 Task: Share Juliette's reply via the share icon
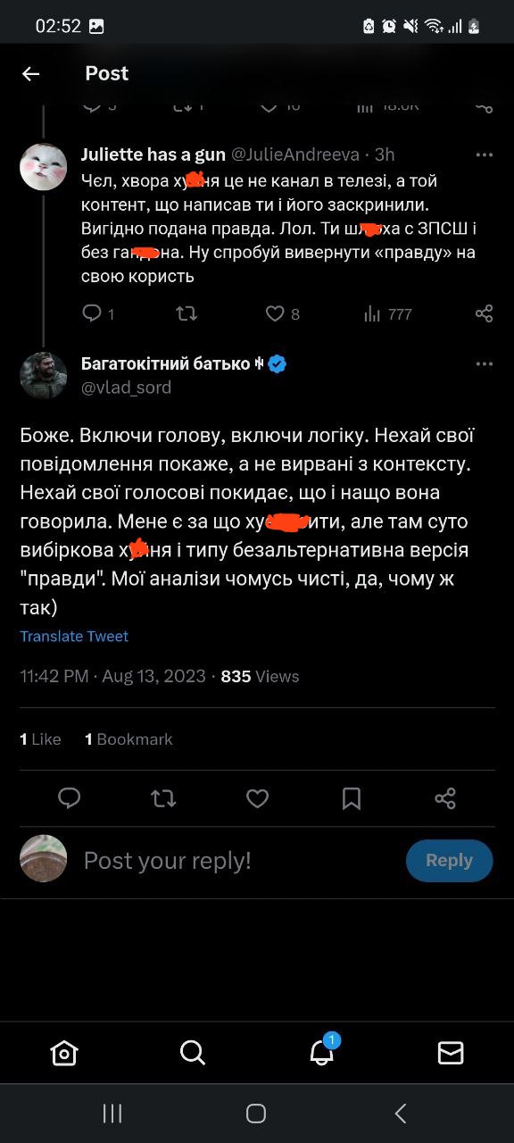pos(484,313)
